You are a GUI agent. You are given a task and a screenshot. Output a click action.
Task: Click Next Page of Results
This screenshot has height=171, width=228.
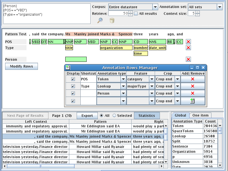point(25,116)
